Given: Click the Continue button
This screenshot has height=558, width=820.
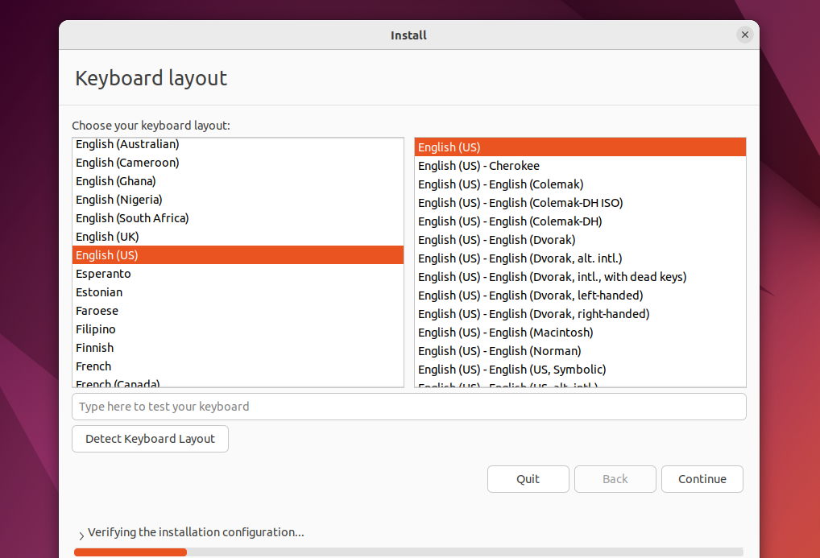Looking at the screenshot, I should [702, 479].
